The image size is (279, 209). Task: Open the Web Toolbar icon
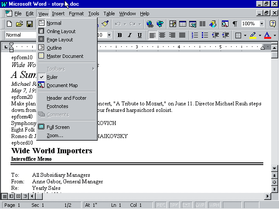click(160, 24)
